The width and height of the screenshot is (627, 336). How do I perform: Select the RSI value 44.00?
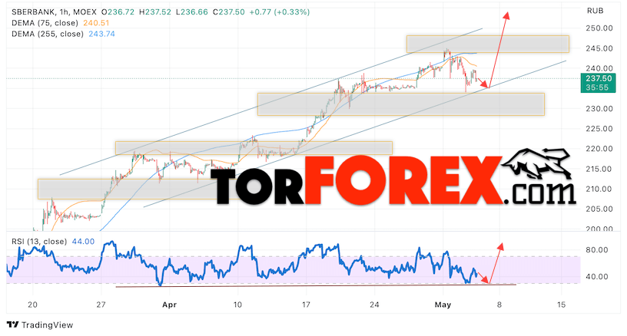[x=83, y=242]
